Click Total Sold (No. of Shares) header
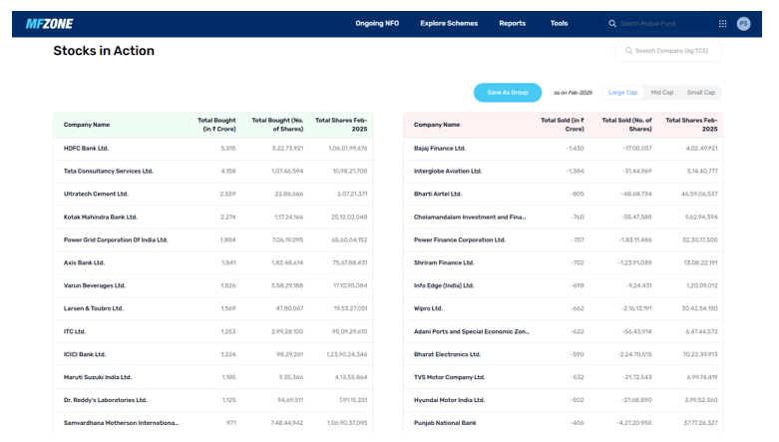 tap(626, 125)
